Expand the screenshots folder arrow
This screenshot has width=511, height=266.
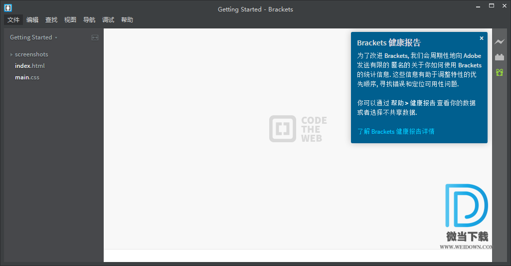coord(11,54)
